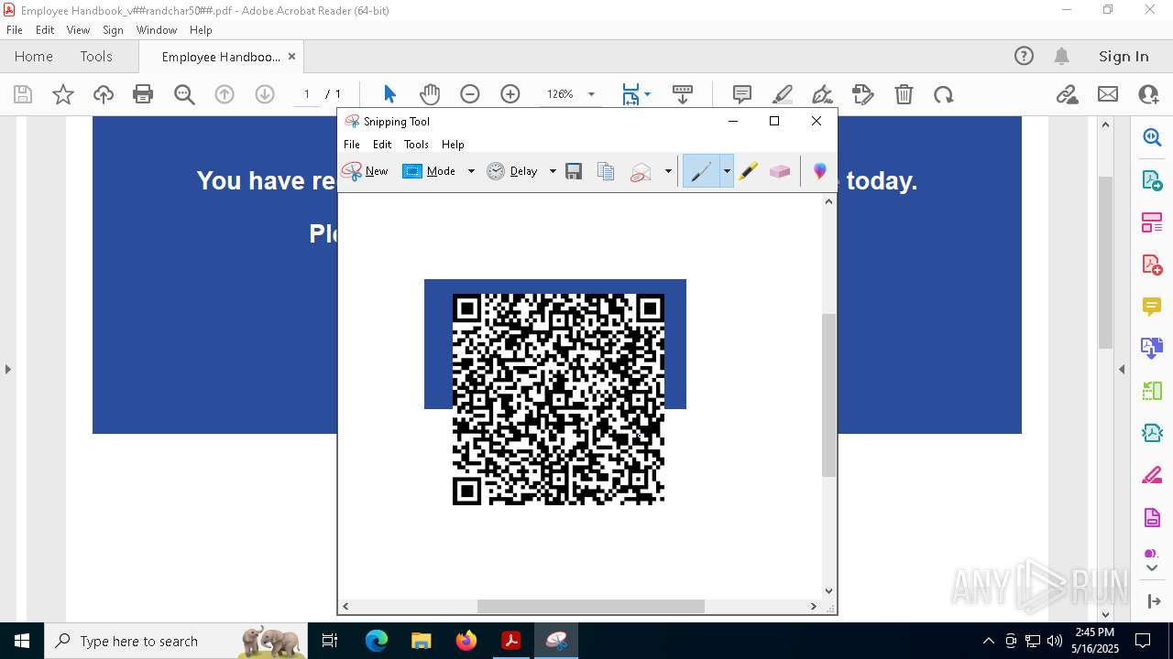This screenshot has height=659, width=1173.
Task: Open Snipping Tool's Tools menu
Action: (416, 145)
